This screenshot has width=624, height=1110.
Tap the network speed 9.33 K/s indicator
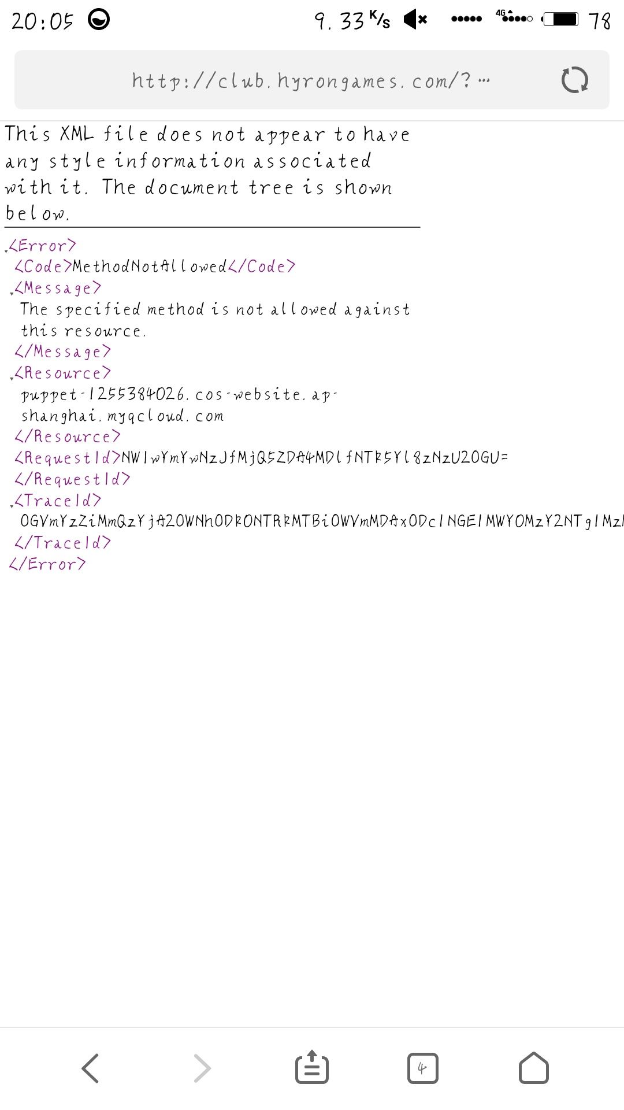click(x=352, y=21)
